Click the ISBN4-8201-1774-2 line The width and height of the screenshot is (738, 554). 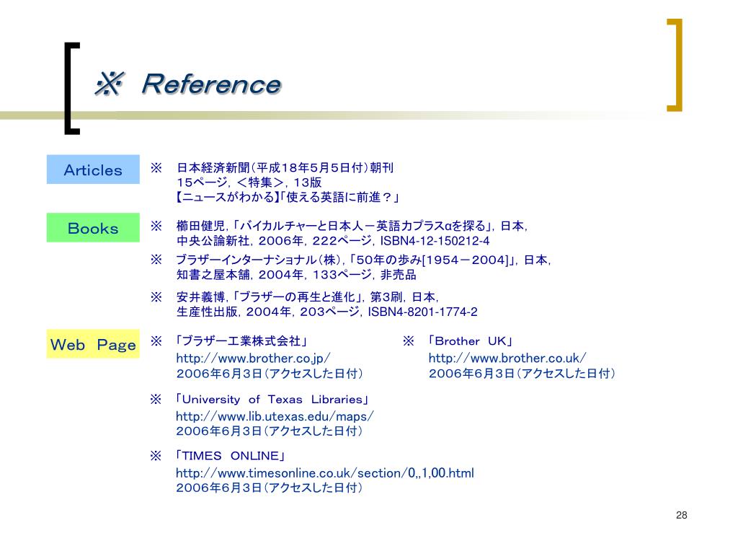coord(327,312)
